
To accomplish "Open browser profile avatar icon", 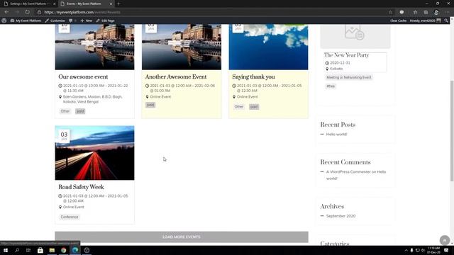I will 436,12.
